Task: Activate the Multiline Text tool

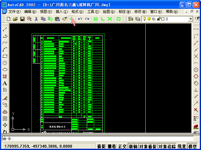Action: click(5, 83)
